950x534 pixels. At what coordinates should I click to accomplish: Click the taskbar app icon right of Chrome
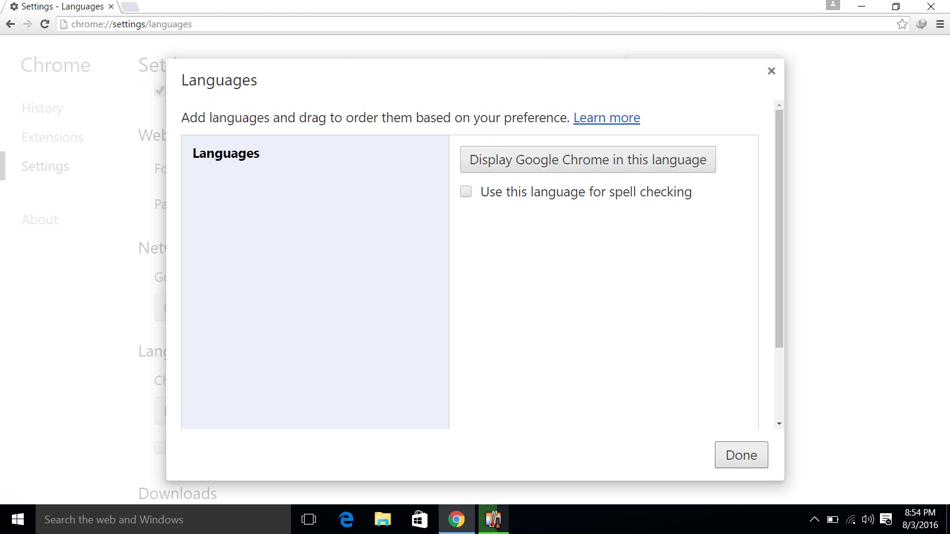click(x=493, y=519)
